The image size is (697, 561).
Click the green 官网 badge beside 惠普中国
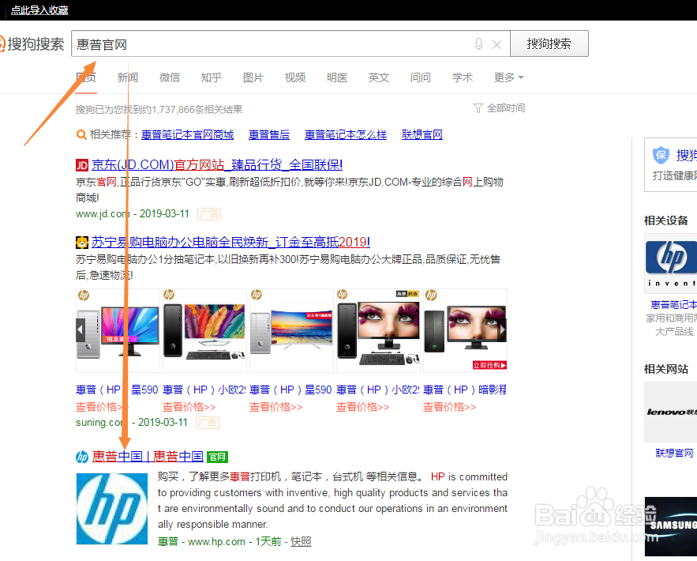click(215, 457)
